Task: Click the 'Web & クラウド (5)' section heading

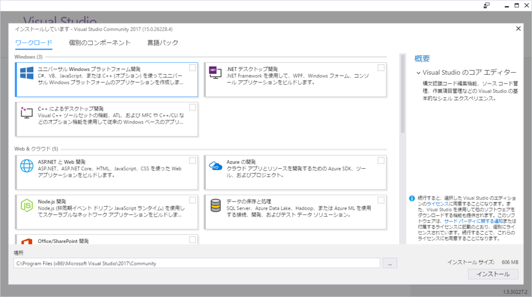Action: 36,148
